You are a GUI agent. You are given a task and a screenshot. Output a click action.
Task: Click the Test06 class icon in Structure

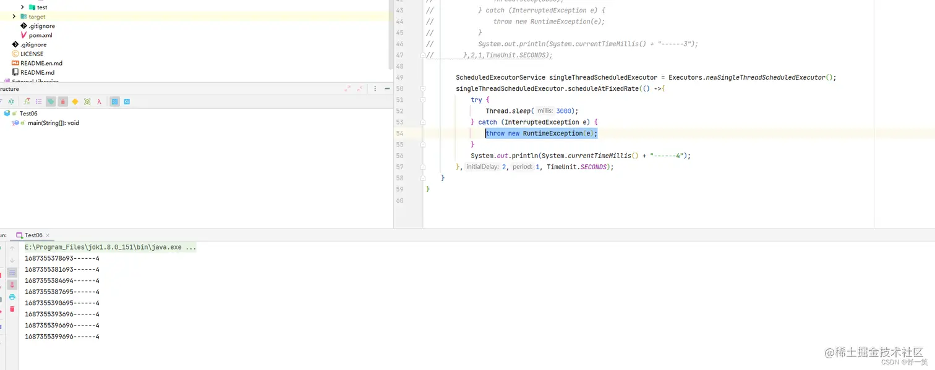click(7, 114)
